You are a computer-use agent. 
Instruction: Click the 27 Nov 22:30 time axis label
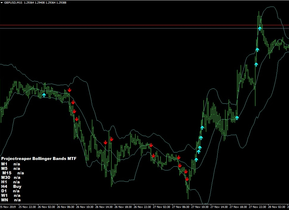pos(258,207)
